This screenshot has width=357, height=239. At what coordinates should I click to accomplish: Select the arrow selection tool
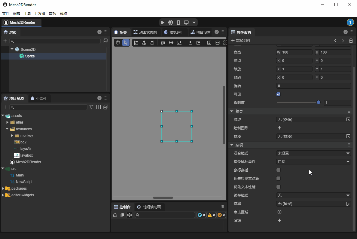(x=126, y=43)
